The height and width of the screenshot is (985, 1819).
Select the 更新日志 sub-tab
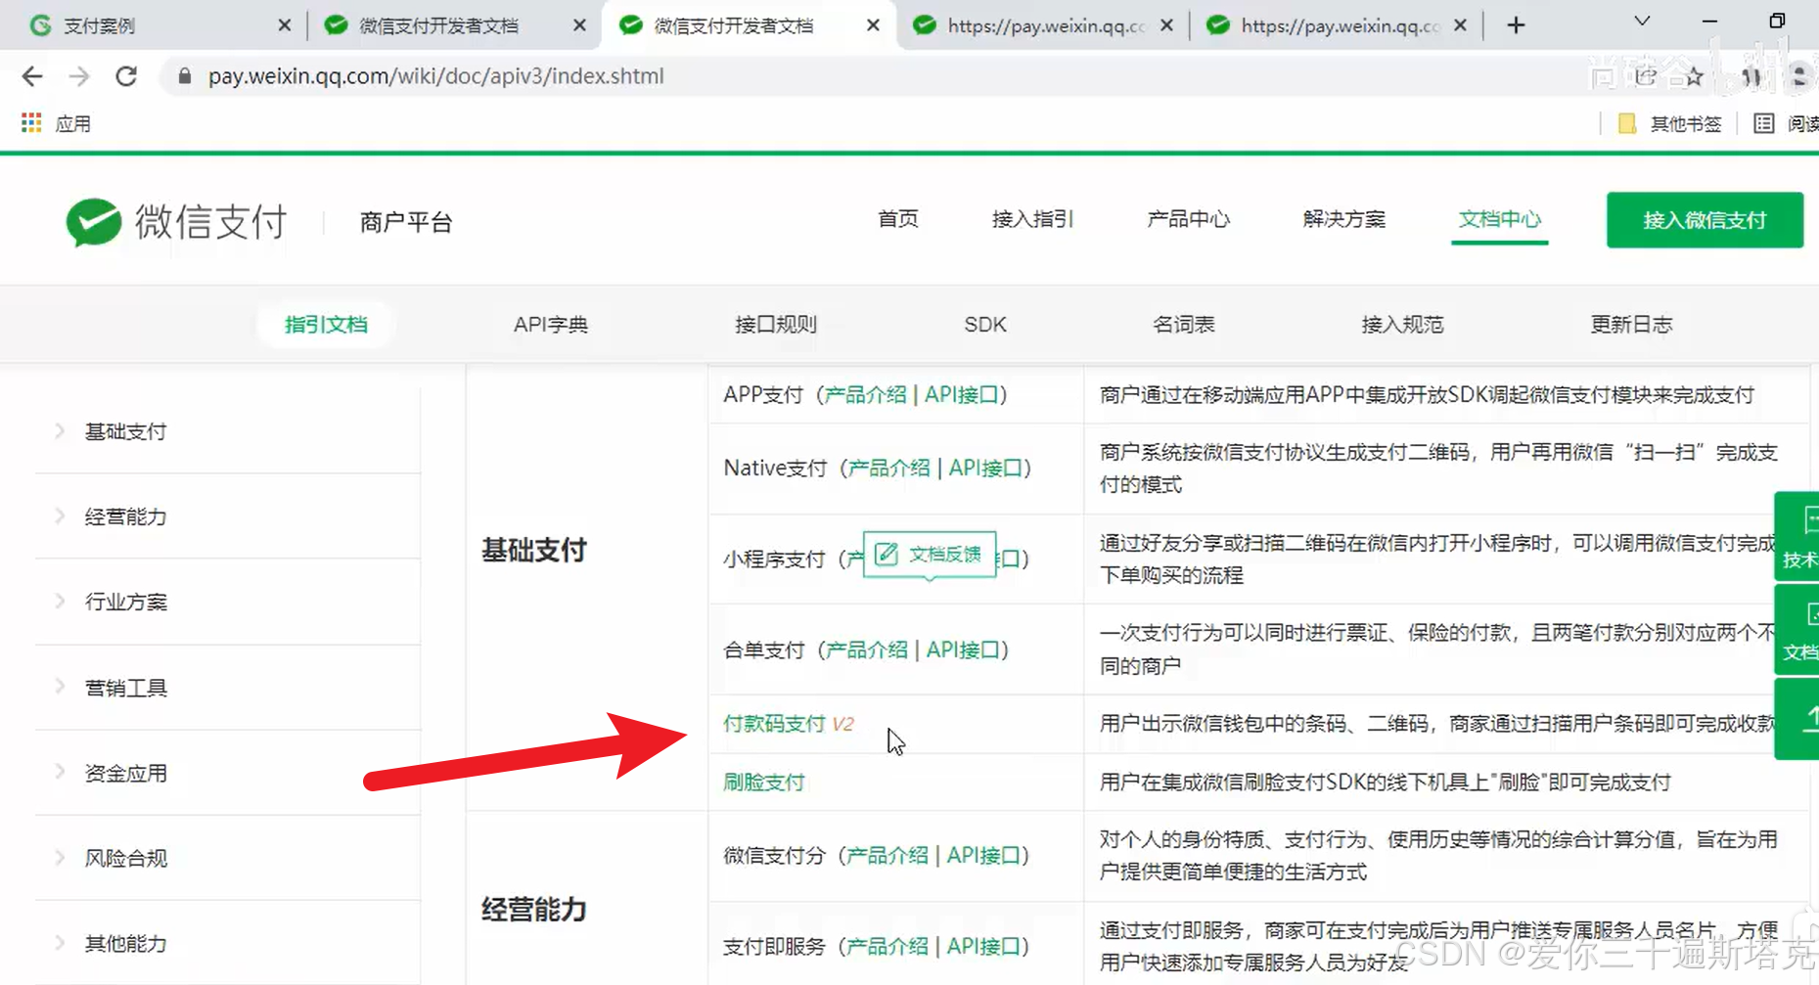1631,325
